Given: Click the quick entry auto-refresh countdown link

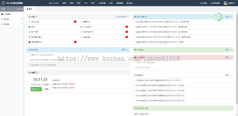Looking at the screenshot, I should click(122, 17).
